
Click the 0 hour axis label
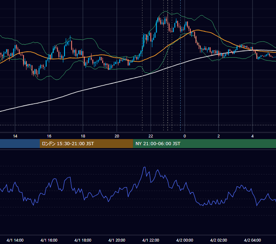(185, 136)
